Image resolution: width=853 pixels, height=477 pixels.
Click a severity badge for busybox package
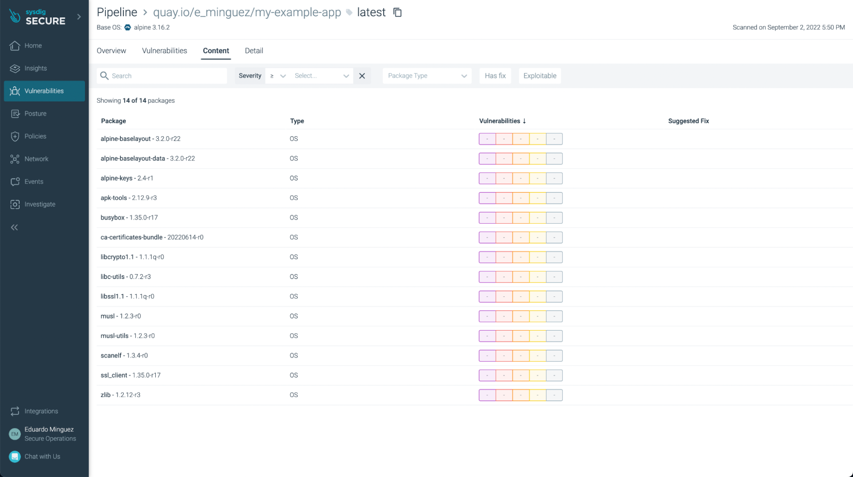tap(487, 218)
